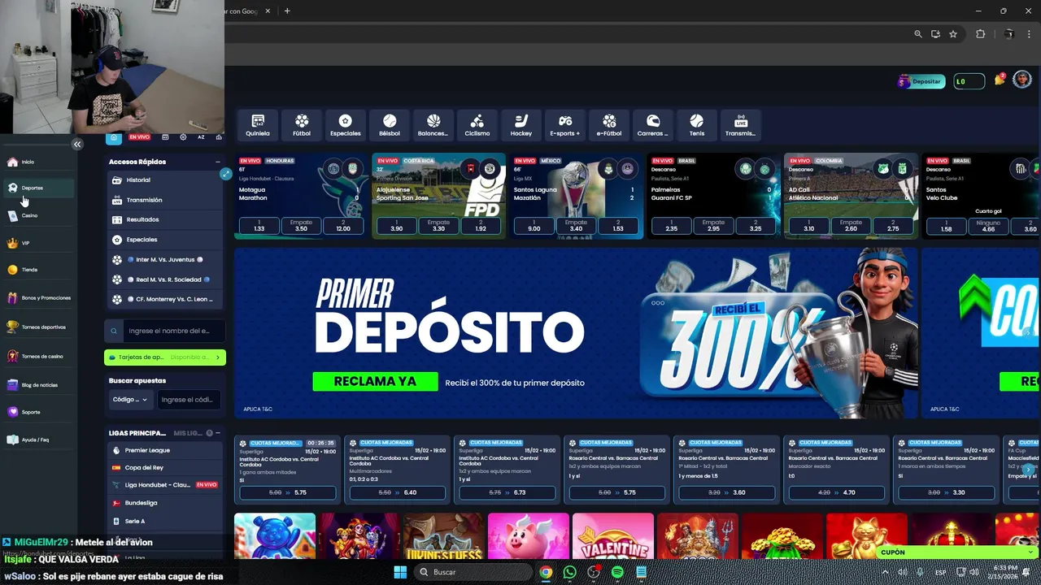Select the Baloncesto category

(x=433, y=125)
